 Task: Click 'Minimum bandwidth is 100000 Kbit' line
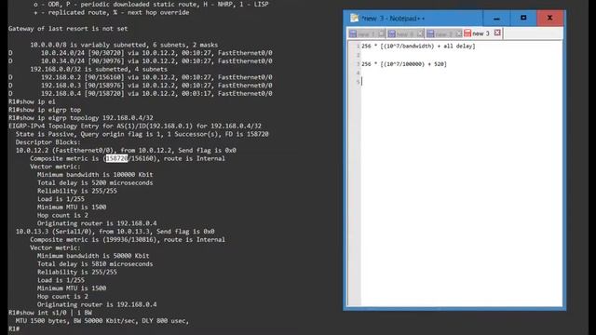coord(95,175)
